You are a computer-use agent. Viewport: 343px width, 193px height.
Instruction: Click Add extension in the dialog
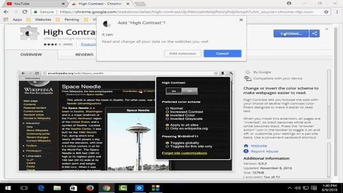(x=182, y=54)
